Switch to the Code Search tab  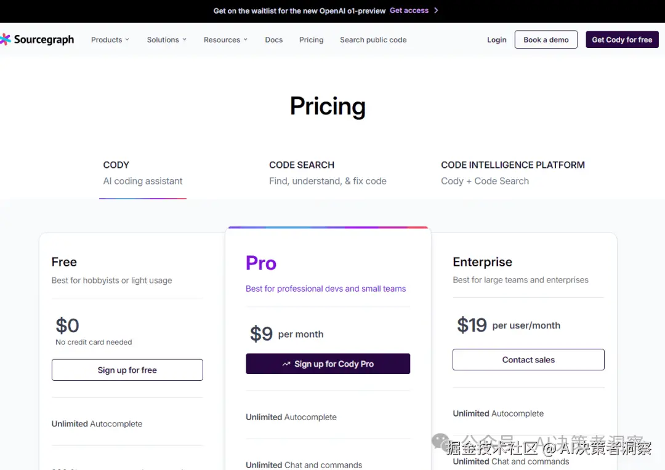click(328, 173)
